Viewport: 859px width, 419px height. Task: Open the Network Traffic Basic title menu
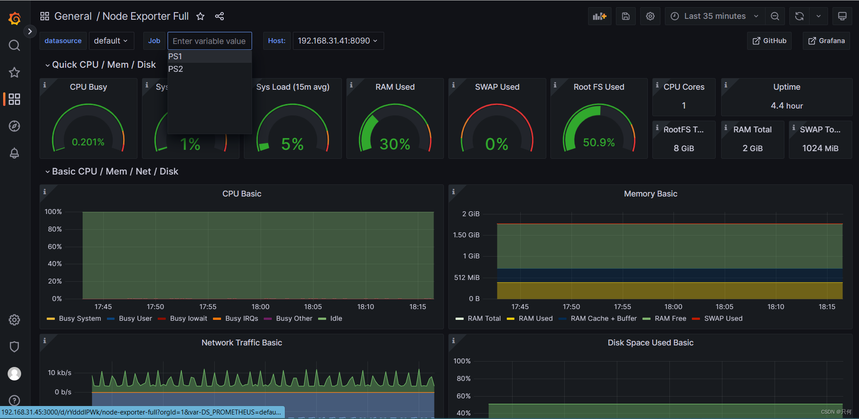coord(242,343)
